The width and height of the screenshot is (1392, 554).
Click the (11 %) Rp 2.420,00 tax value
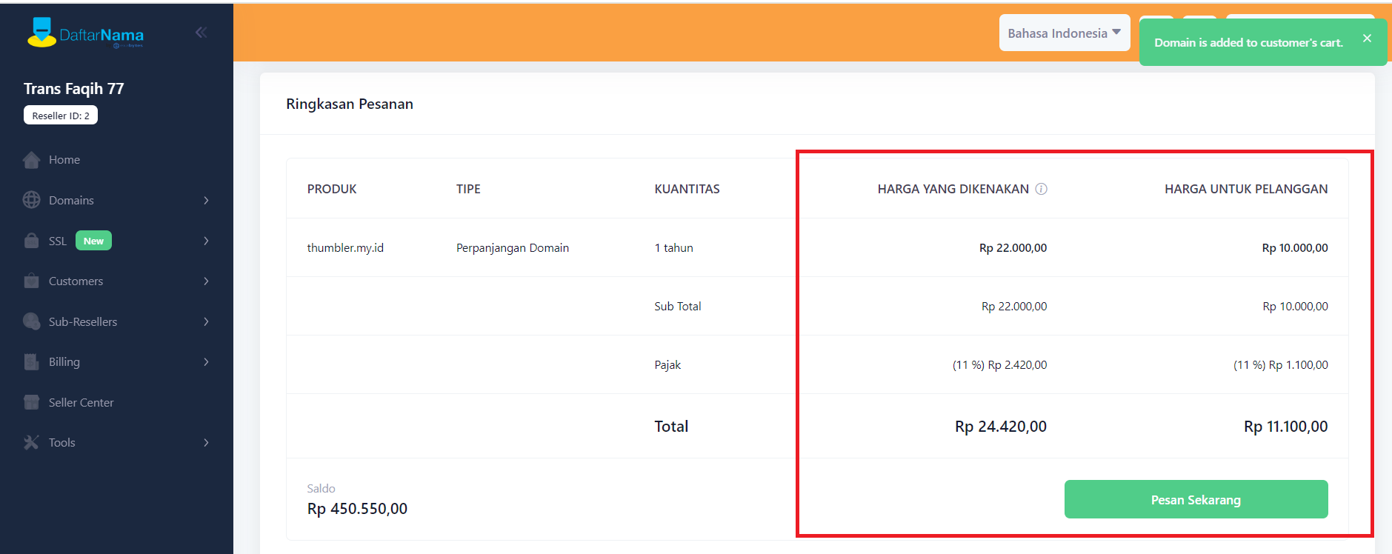point(999,365)
